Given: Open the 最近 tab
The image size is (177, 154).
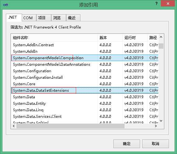Looking at the screenshot, I should pos(73,18).
